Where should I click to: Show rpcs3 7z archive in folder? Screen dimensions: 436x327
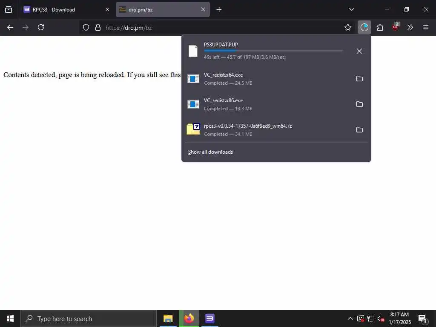[359, 130]
